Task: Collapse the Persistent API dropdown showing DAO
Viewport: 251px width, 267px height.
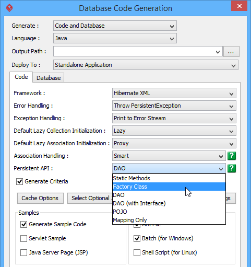Action: (169, 168)
